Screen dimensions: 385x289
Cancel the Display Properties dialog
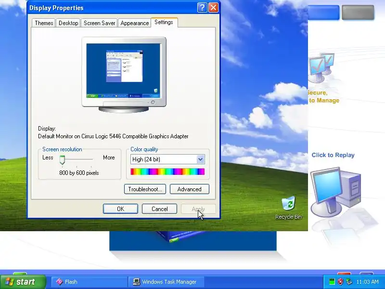[x=160, y=209]
